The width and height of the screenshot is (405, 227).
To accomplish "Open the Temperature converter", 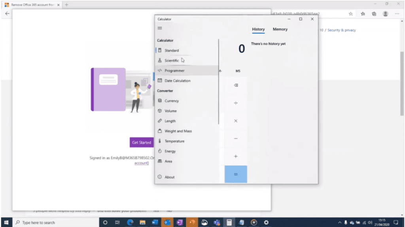I will (x=174, y=141).
